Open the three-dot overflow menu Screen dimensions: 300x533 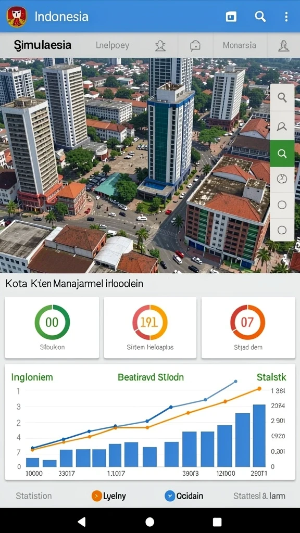pos(286,16)
